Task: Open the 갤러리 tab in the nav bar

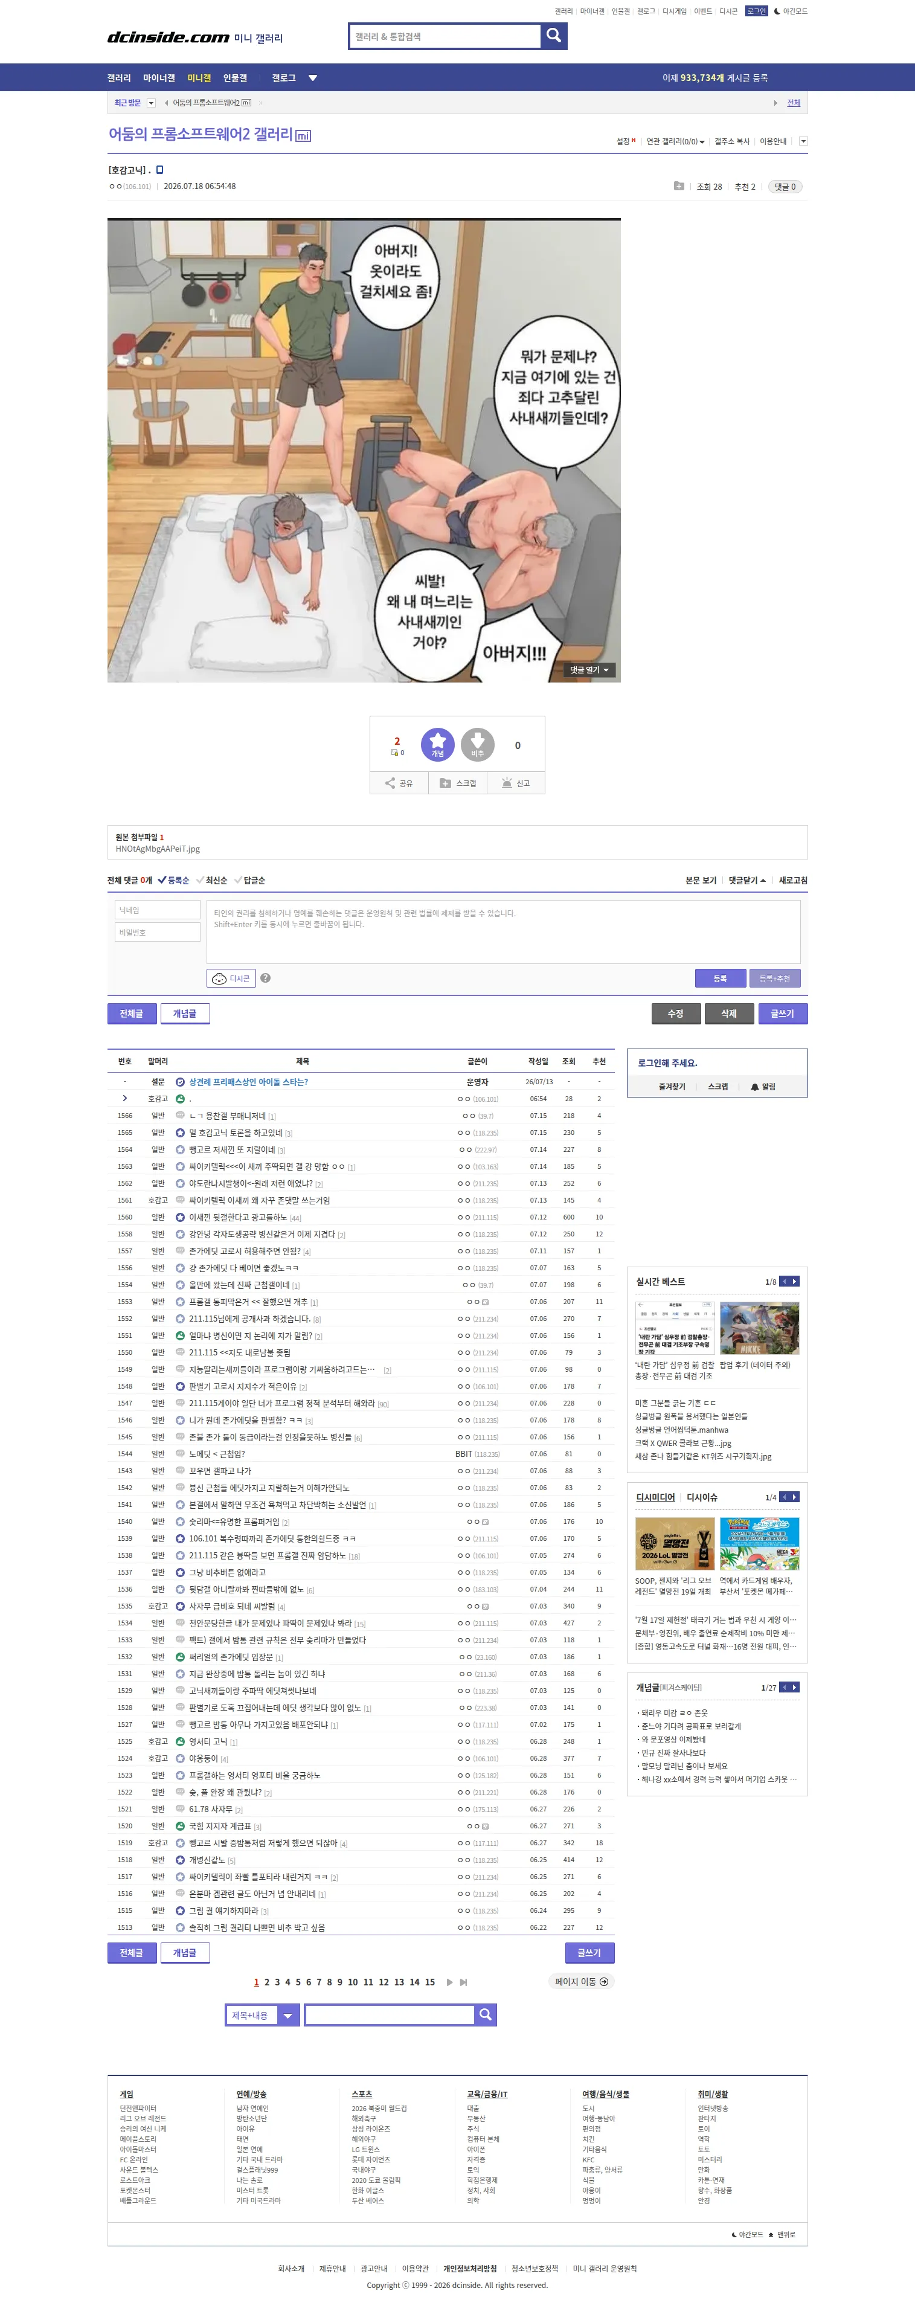Action: click(119, 77)
